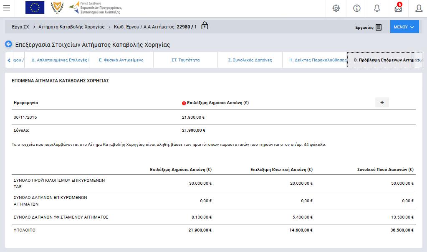Open the messages envelope with badge
The height and width of the screenshot is (252, 427).
pyautogui.click(x=398, y=8)
